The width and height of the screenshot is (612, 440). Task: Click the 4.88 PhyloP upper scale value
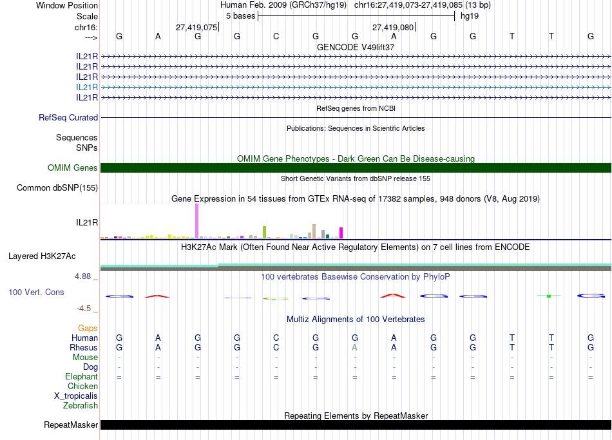pyautogui.click(x=82, y=276)
